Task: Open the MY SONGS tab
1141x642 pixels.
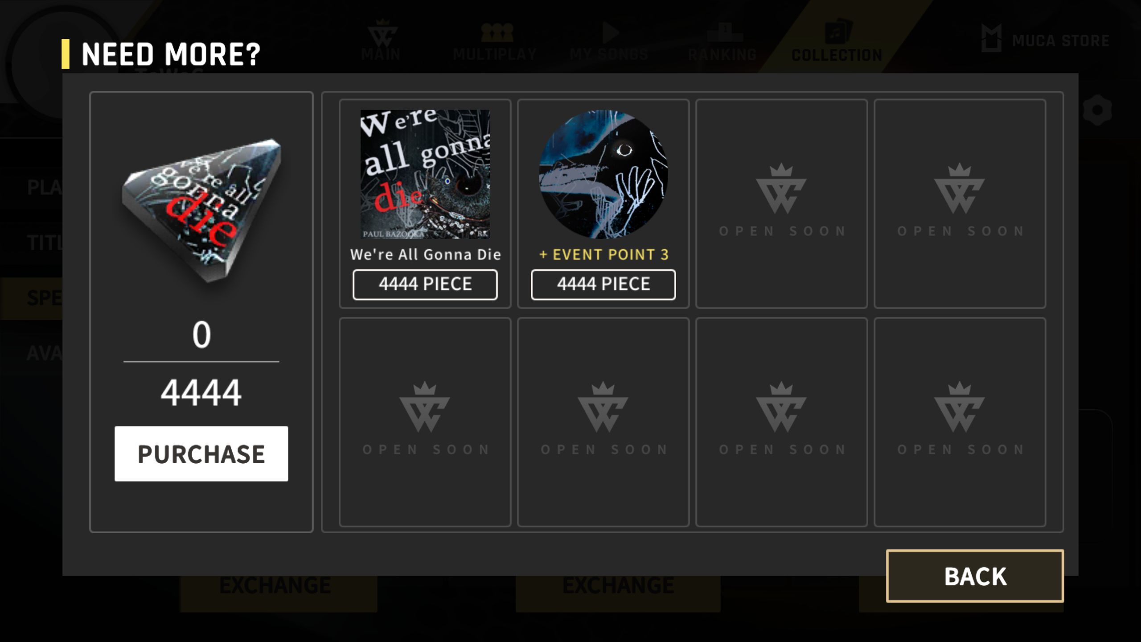Action: pyautogui.click(x=609, y=41)
